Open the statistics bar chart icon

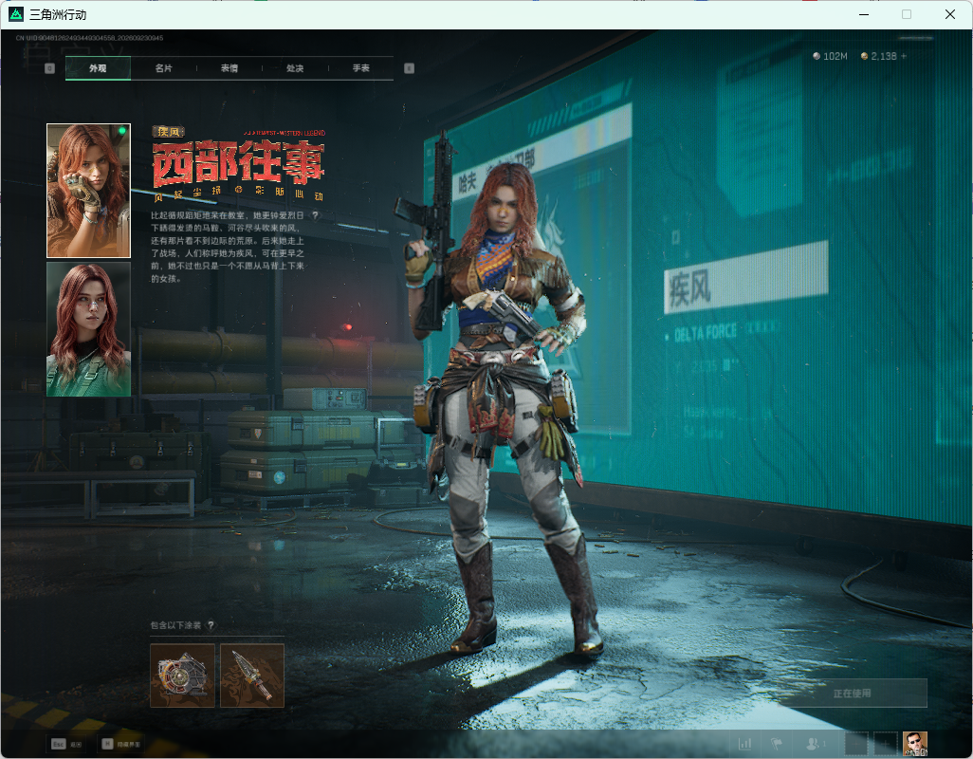[x=744, y=743]
